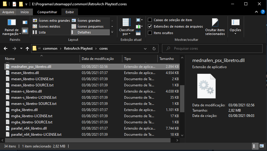Go forward with the right arrow

tap(14, 49)
